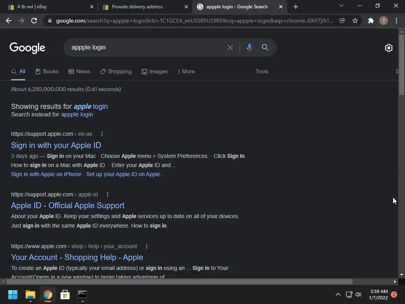Click the 'About 6,250,000,000 results' text
This screenshot has width=405, height=304.
tap(66, 89)
